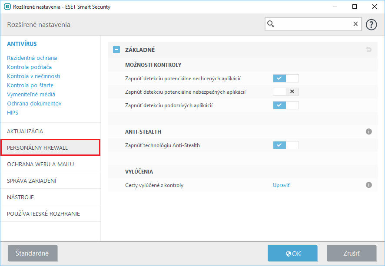
Task: Enable detection of potentially unsafe applications
Action: pos(285,92)
